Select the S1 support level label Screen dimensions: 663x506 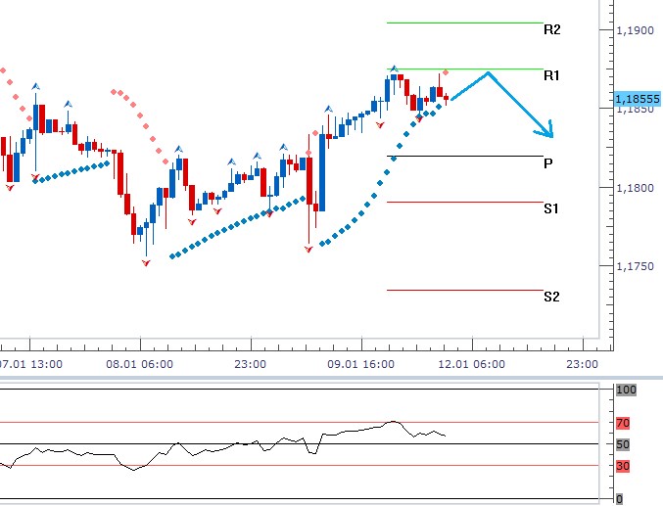(551, 208)
